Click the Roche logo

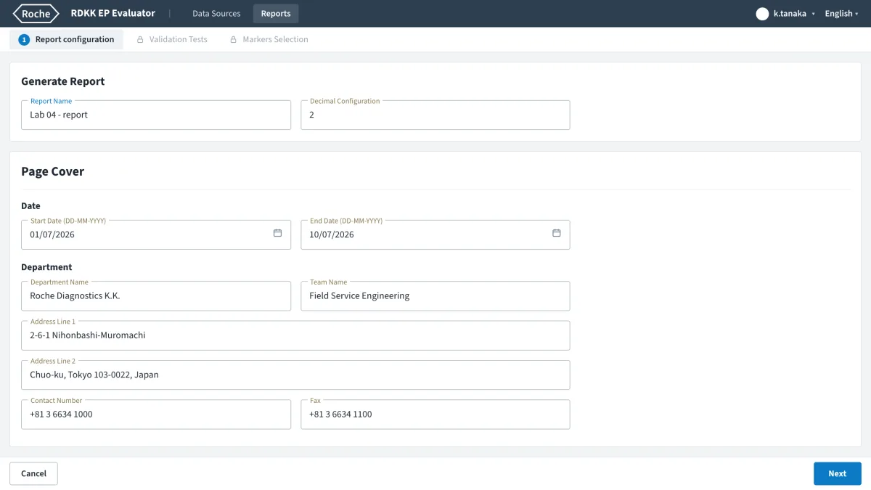tap(36, 14)
